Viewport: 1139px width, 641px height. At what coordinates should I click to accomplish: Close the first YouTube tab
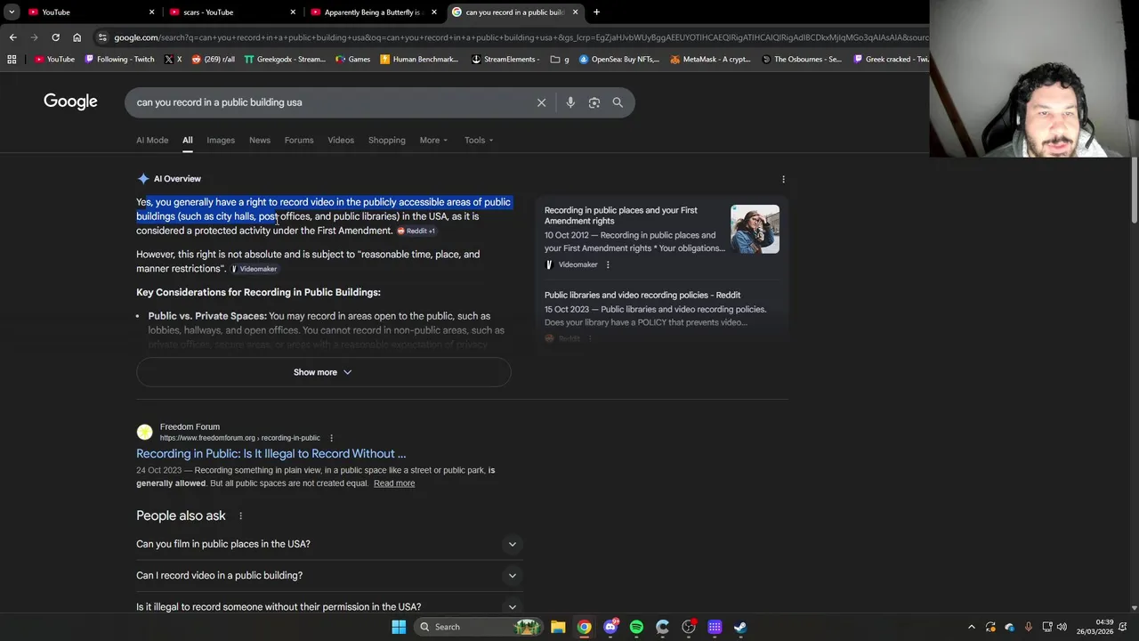(x=151, y=12)
